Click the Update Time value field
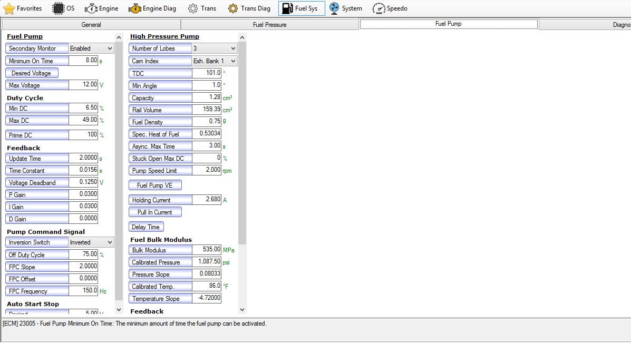This screenshot has height=343, width=631. tap(83, 158)
